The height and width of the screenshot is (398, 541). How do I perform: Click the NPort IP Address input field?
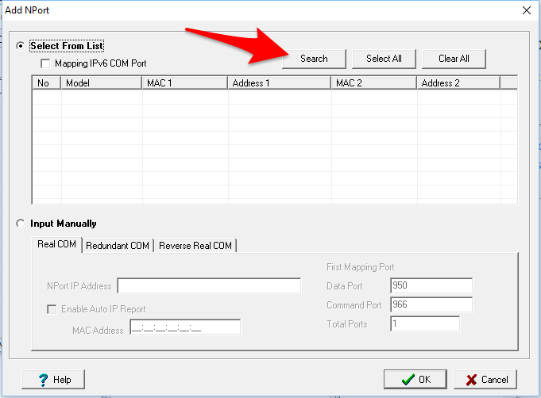click(x=209, y=286)
